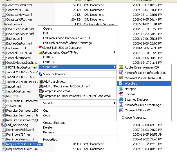Select Edit with Microsoft Office FrontPage
The height and width of the screenshot is (161, 177).
pyautogui.click(x=68, y=43)
